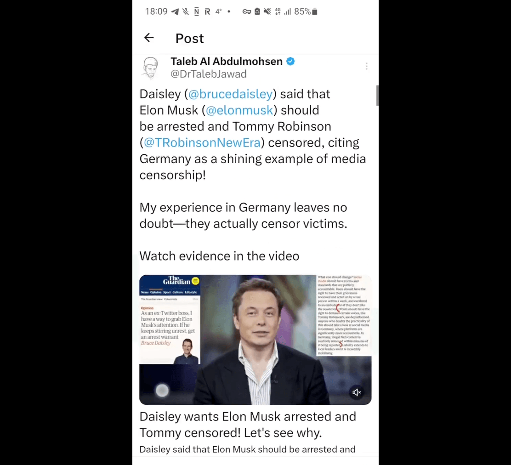Click the blue verified badge
This screenshot has width=511, height=465.
tap(290, 61)
